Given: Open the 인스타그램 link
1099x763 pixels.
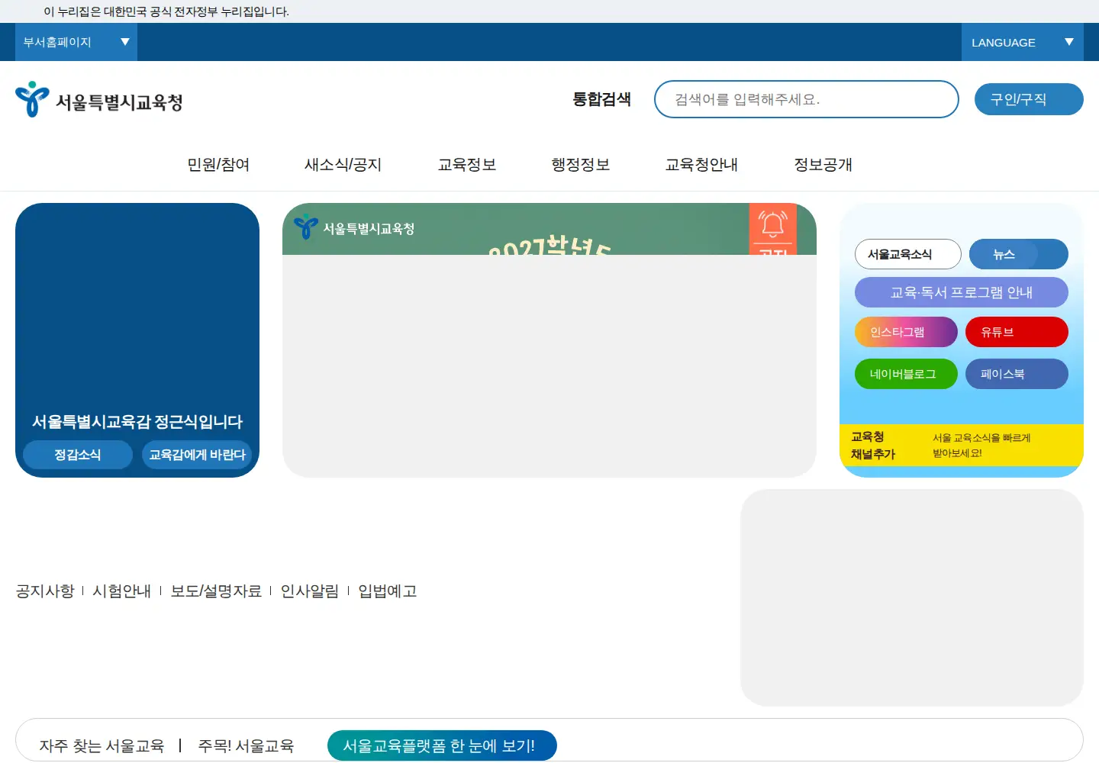Looking at the screenshot, I should point(906,332).
